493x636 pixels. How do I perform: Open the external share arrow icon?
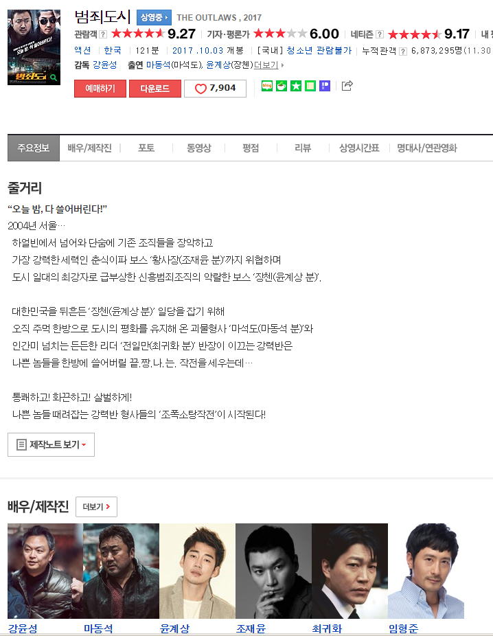point(347,86)
